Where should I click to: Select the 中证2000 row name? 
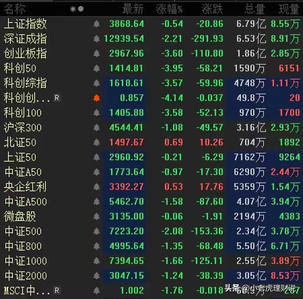pos(26,275)
